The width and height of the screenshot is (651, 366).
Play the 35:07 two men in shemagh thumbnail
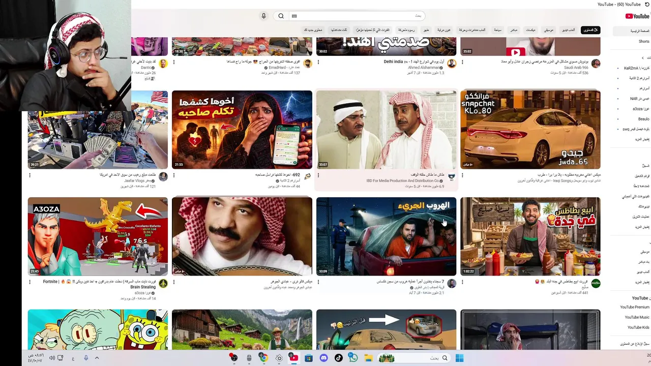click(386, 130)
